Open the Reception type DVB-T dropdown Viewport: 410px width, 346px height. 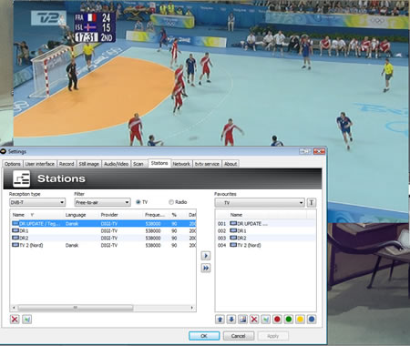coord(37,202)
